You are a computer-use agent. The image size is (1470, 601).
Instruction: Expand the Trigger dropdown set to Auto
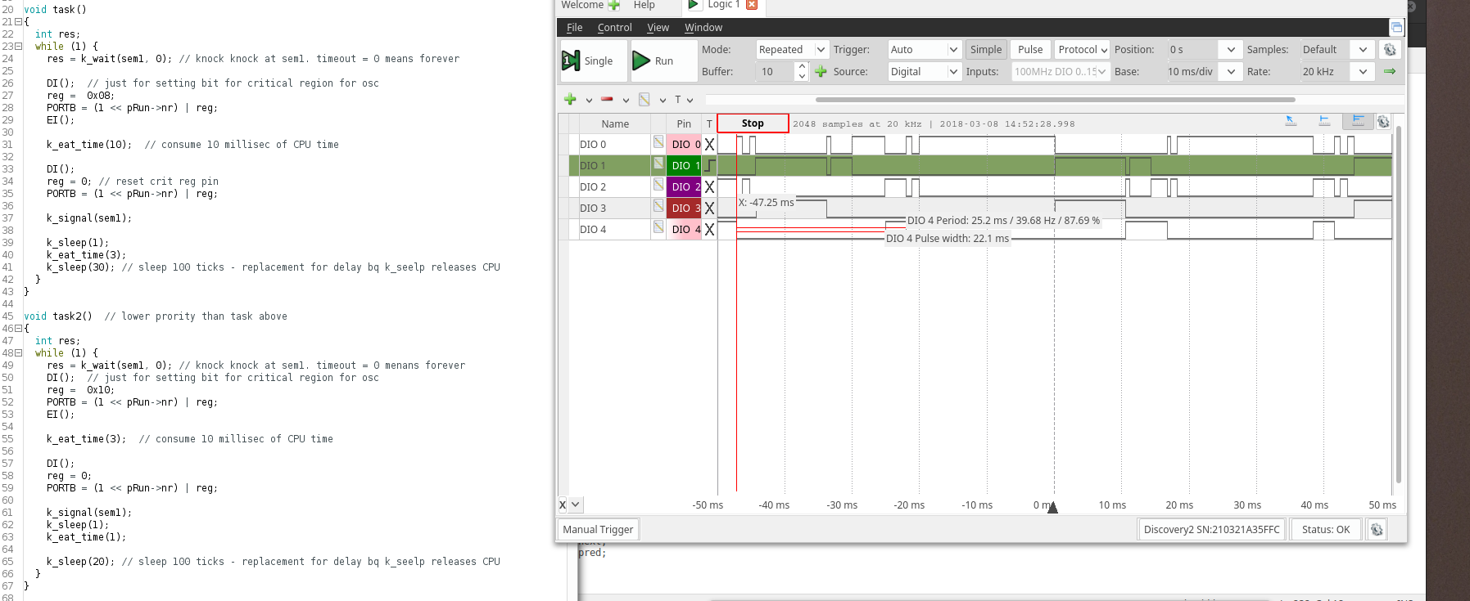[x=924, y=50]
